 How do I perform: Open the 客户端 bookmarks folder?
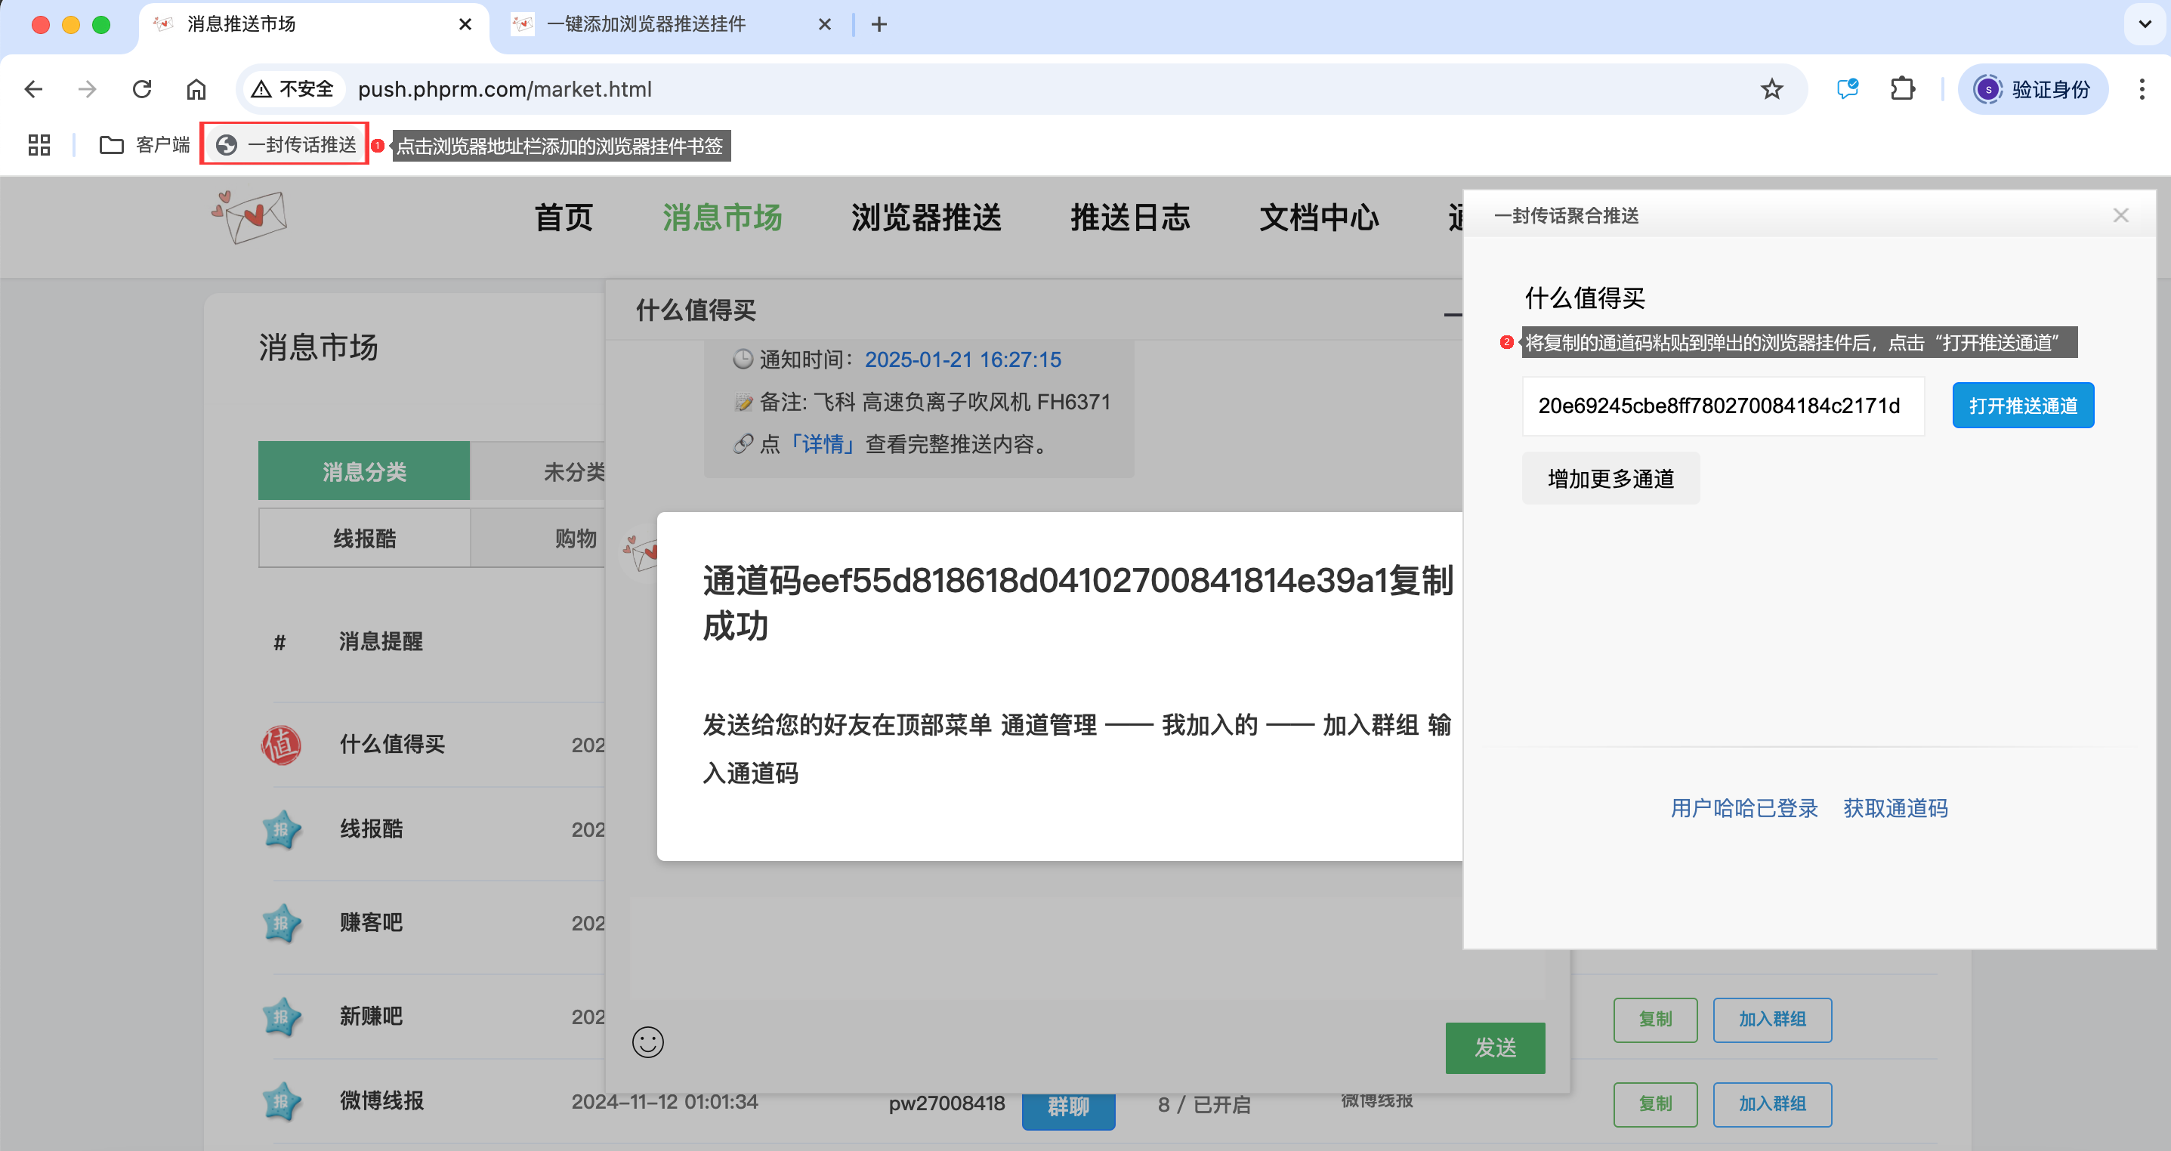[145, 145]
